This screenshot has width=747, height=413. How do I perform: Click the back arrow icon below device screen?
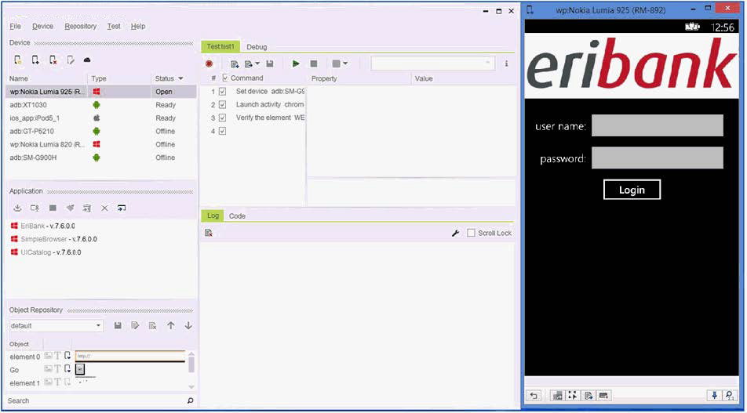pos(534,396)
